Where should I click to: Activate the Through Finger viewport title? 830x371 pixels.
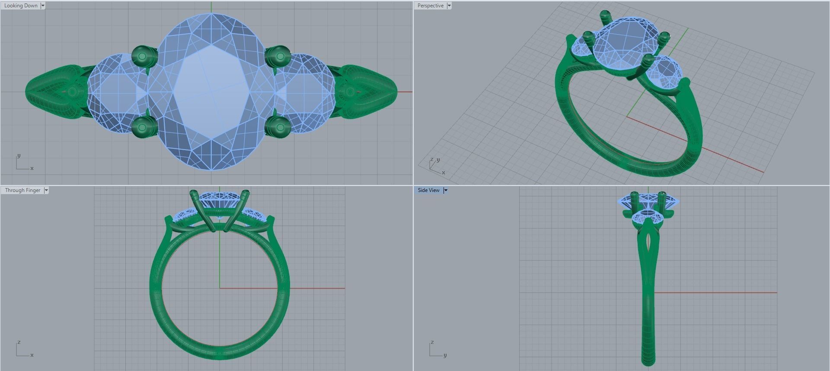point(22,190)
